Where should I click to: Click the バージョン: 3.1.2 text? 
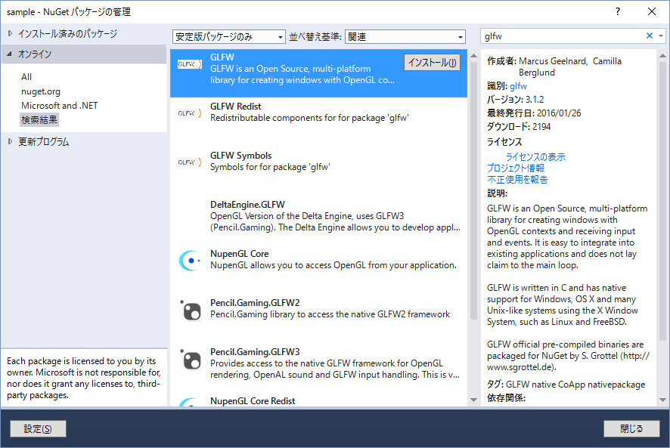click(x=515, y=100)
